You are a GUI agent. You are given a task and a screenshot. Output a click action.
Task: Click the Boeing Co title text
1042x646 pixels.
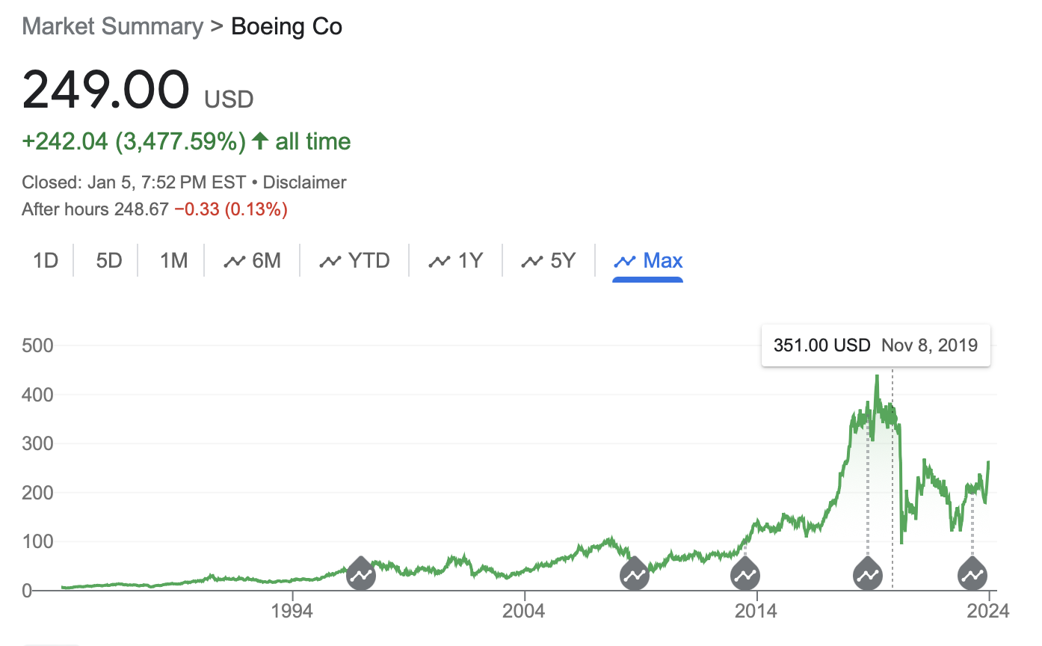click(x=287, y=27)
